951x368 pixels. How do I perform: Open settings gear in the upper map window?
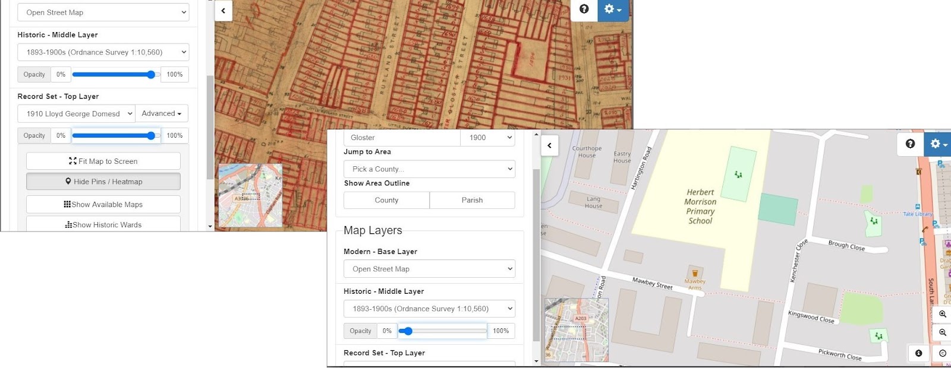(x=613, y=9)
